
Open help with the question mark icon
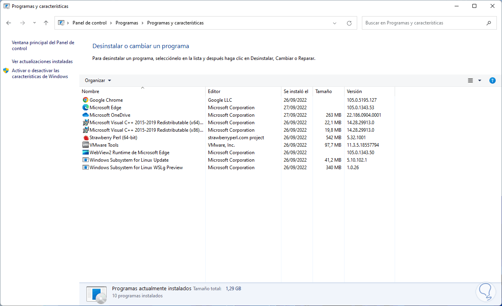click(x=492, y=80)
